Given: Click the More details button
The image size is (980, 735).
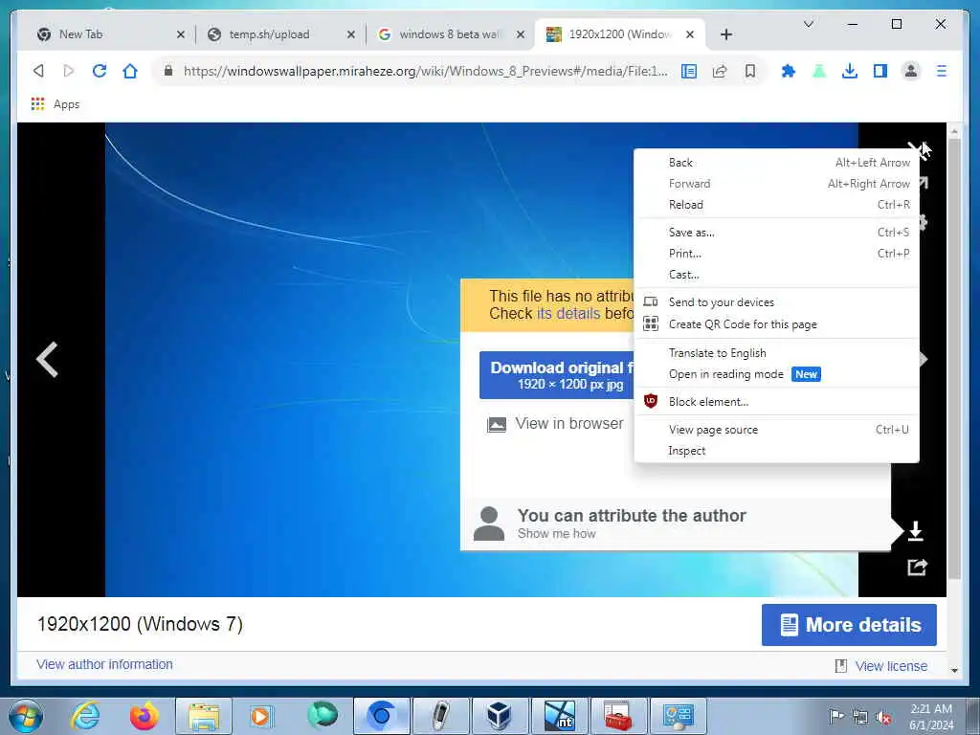Looking at the screenshot, I should [x=849, y=625].
